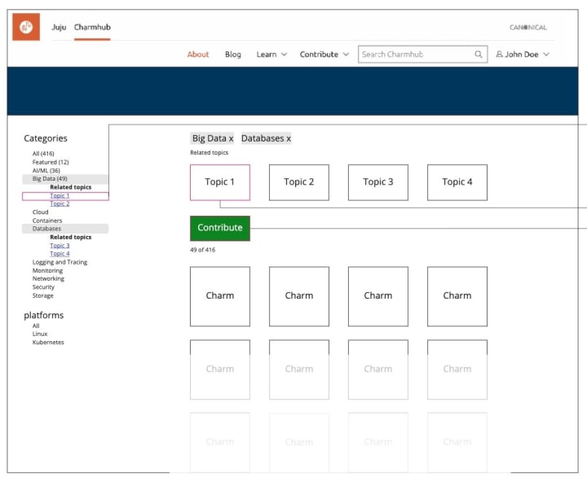The image size is (587, 481).
Task: Open the Topic 1 sidebar link
Action: [60, 196]
